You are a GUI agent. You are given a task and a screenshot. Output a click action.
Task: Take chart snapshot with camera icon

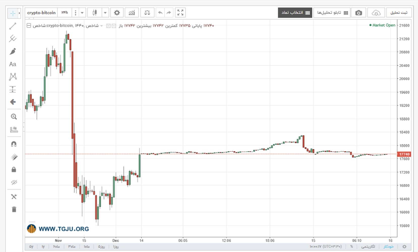coord(359,13)
